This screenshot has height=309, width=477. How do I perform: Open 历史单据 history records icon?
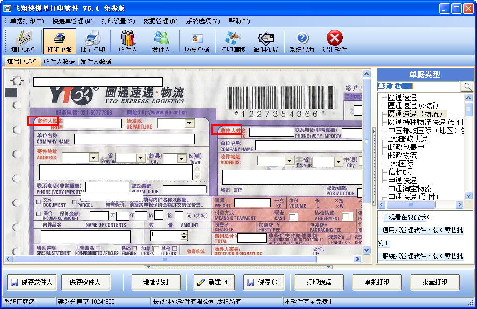coord(197,41)
